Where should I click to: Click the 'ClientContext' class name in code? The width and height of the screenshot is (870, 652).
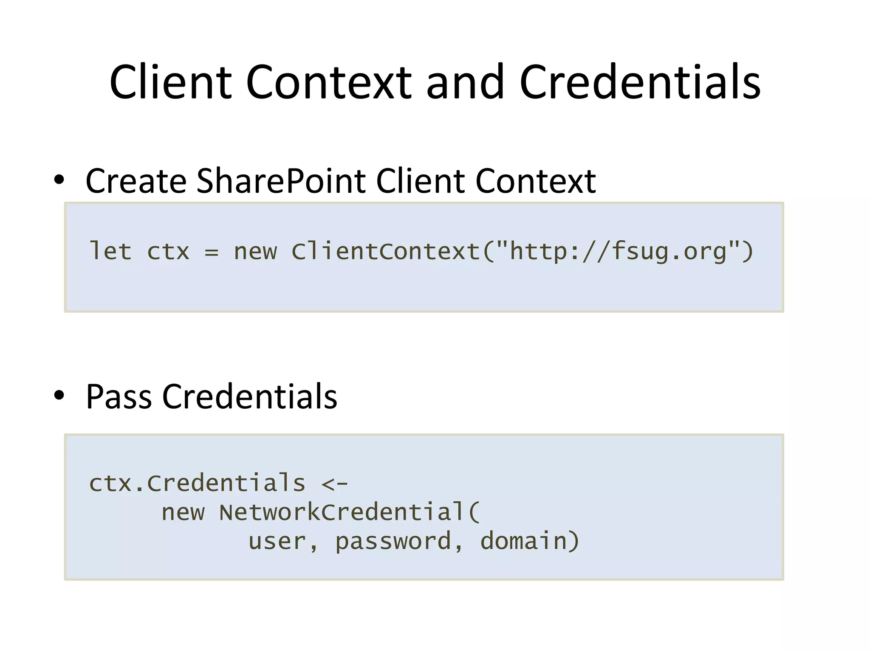386,251
